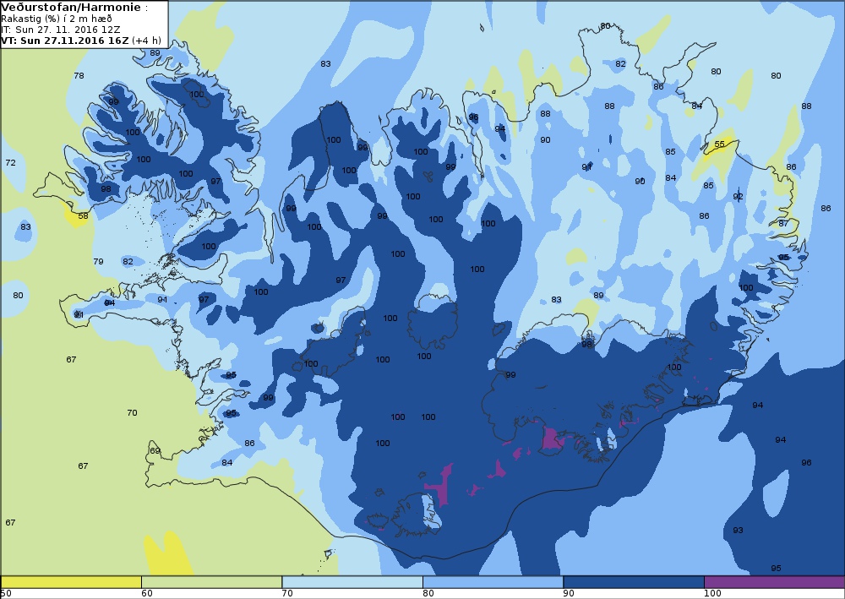
Task: Click the 'IT: Sun 27. 11. 2016 12Z' line
Action: (x=60, y=30)
